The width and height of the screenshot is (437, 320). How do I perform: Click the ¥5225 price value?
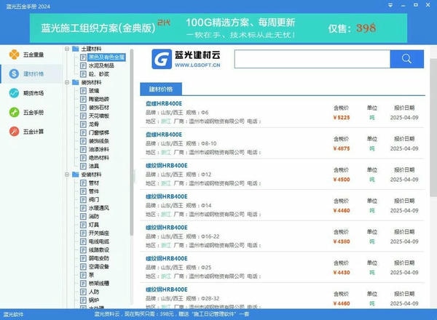click(x=342, y=118)
